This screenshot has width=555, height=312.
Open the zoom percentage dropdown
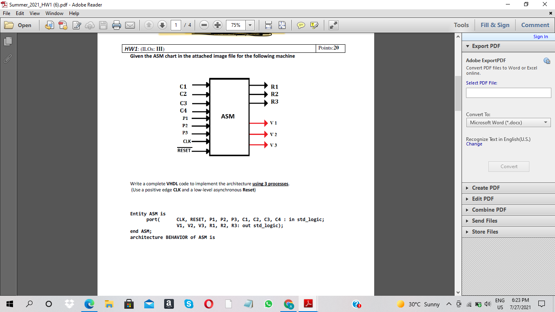[249, 25]
